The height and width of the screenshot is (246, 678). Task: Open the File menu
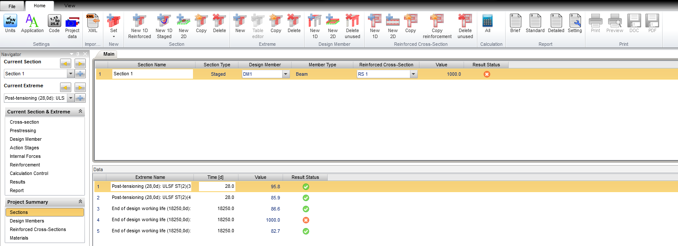coord(12,6)
